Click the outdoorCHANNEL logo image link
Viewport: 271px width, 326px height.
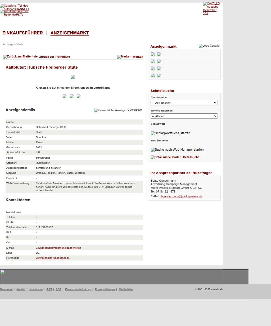pos(15,7)
